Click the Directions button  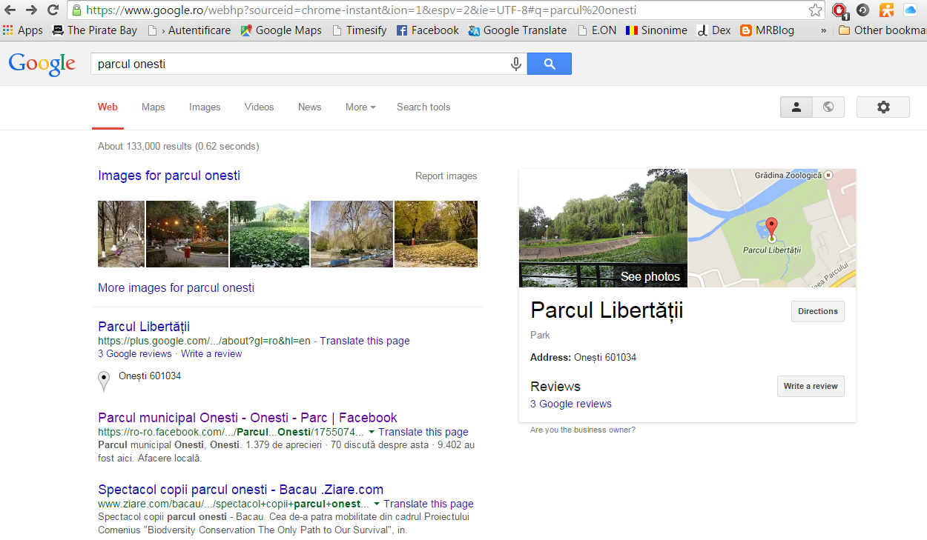818,312
